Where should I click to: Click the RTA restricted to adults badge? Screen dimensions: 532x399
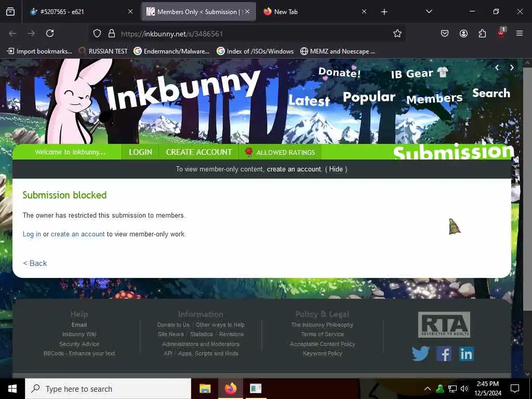pyautogui.click(x=444, y=324)
